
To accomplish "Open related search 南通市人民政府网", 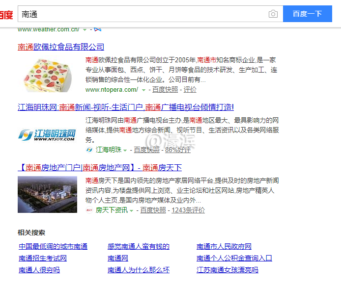I will tap(224, 246).
